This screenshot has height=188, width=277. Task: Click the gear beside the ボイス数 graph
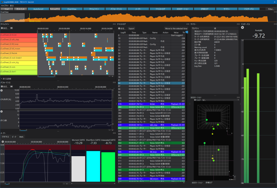2,112
